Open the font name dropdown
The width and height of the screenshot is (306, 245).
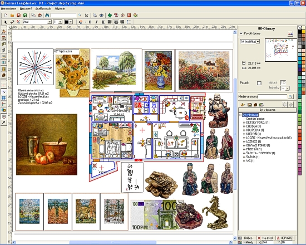(x=50, y=22)
